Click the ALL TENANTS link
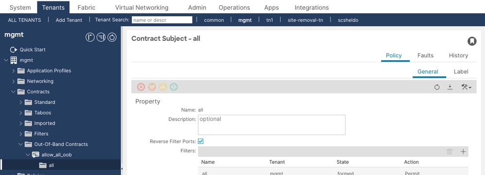This screenshot has height=175, width=485. click(x=24, y=20)
